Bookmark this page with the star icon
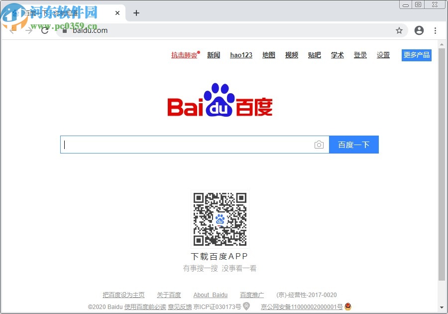Viewport: 448px width, 314px height. coord(399,30)
